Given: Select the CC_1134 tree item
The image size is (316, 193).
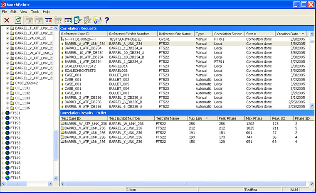Looking at the screenshot, I should (22, 103).
